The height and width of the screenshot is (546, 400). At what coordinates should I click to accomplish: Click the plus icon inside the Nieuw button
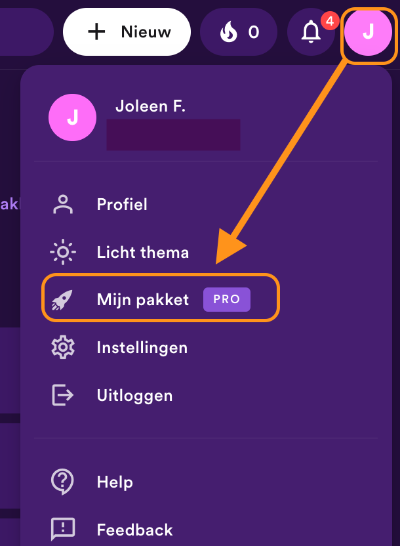tap(96, 31)
